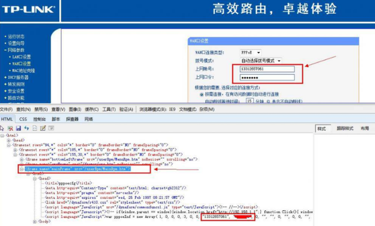
Task: Expand the bottomLeftFrame frame node
Action: pos(22,159)
